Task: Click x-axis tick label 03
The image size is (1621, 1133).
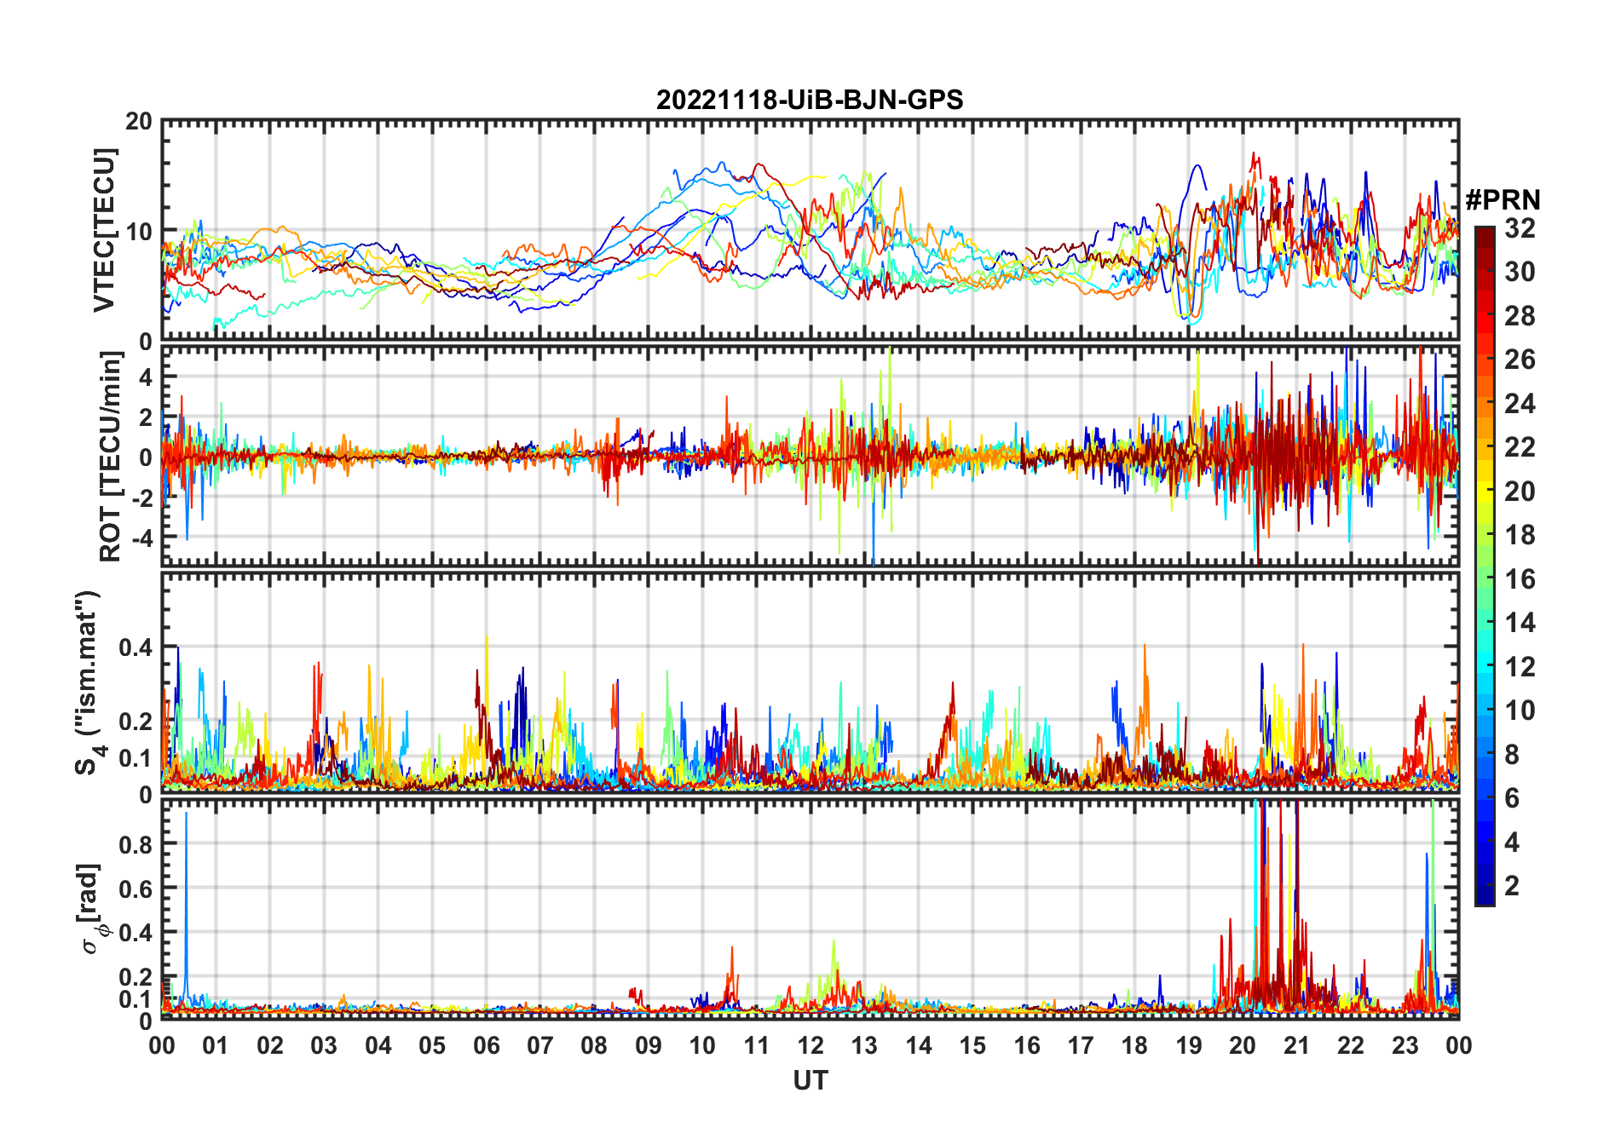Action: (324, 1045)
